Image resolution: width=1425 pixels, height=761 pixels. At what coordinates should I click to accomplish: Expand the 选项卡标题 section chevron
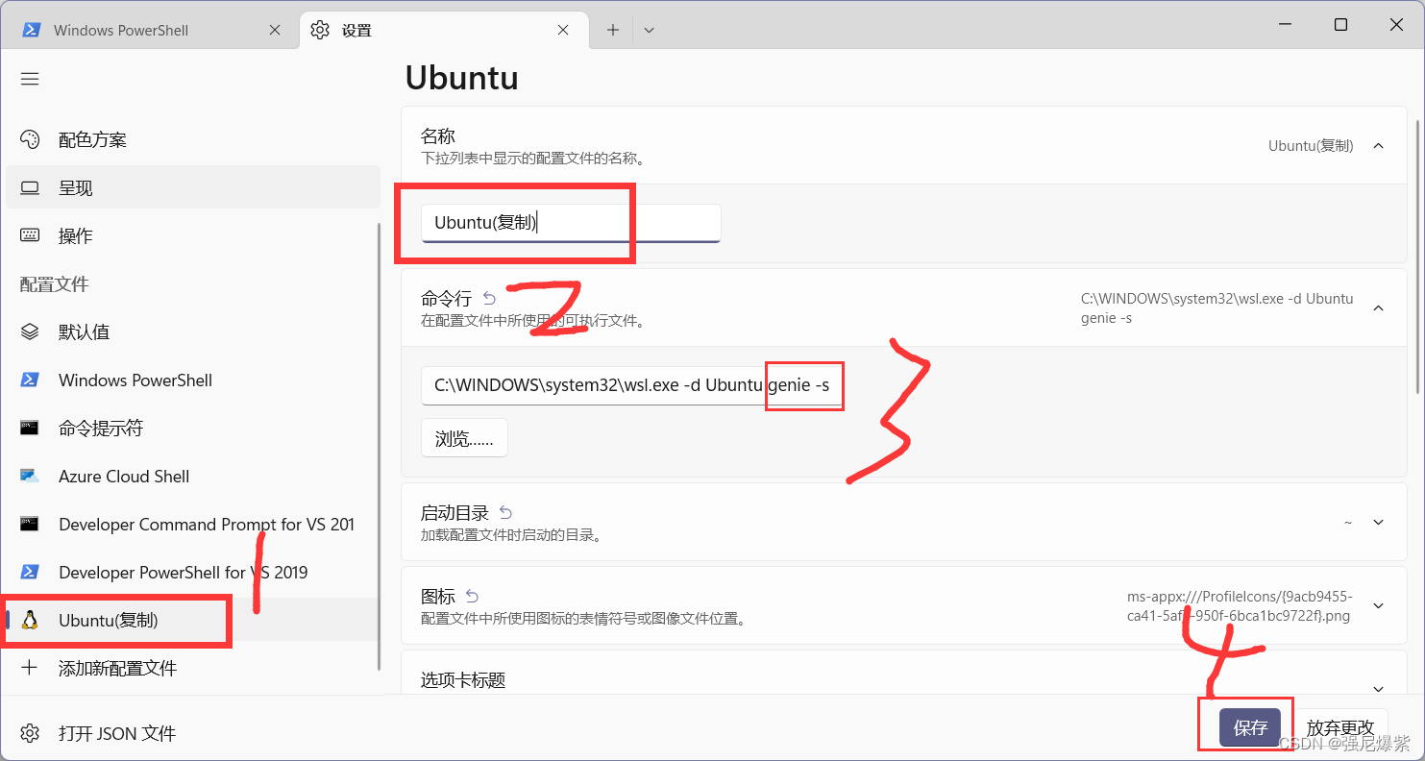(x=1378, y=689)
